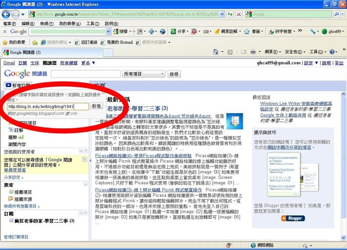Open the 所有項目 search scope dropdown
This screenshot has width=347, height=250.
point(144,74)
